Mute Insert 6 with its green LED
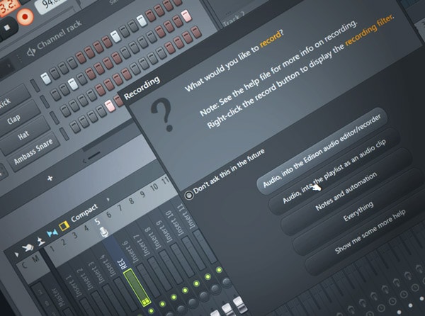This screenshot has height=316, width=425. (162, 304)
